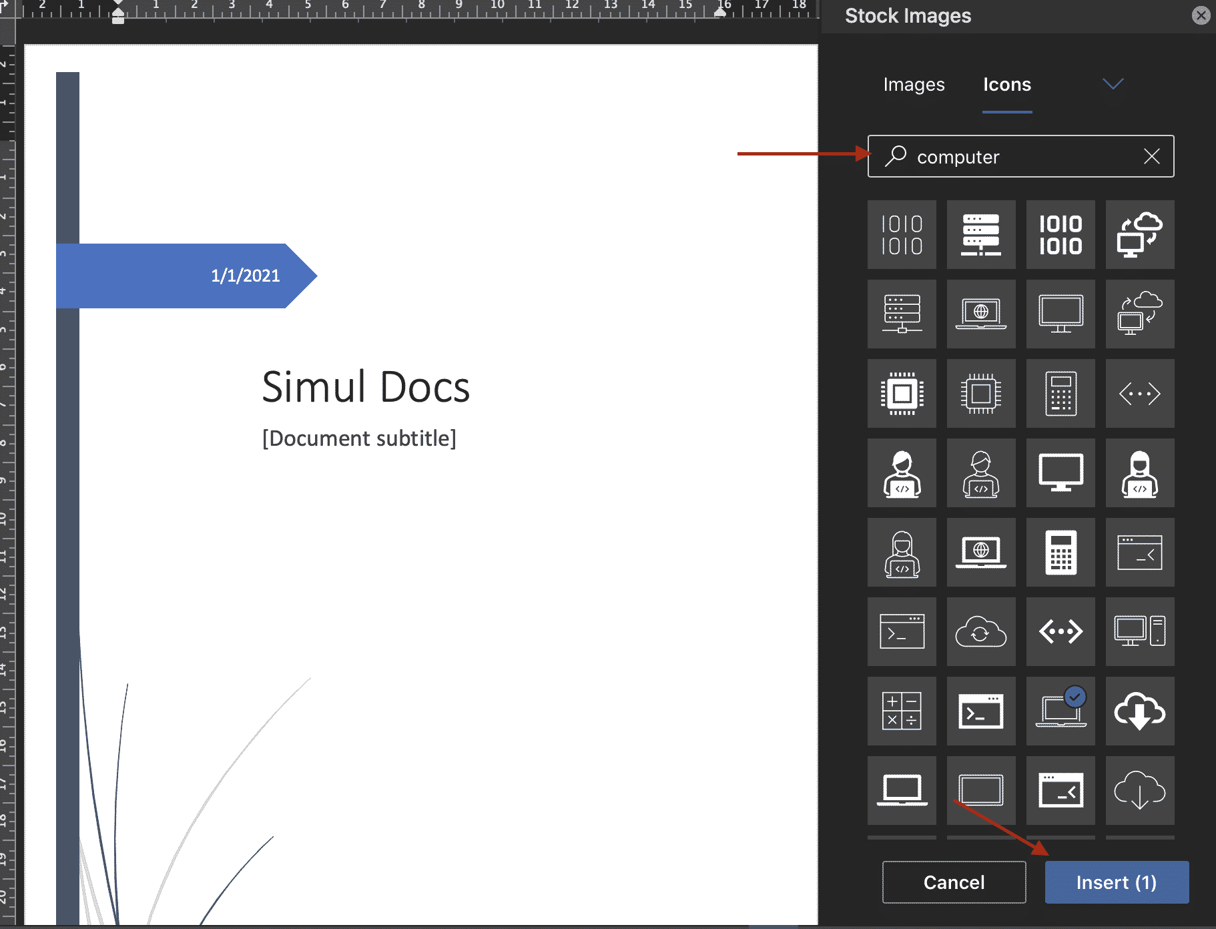Pick the cloud sync with monitor icon
The image size is (1216, 929).
[x=1139, y=234]
